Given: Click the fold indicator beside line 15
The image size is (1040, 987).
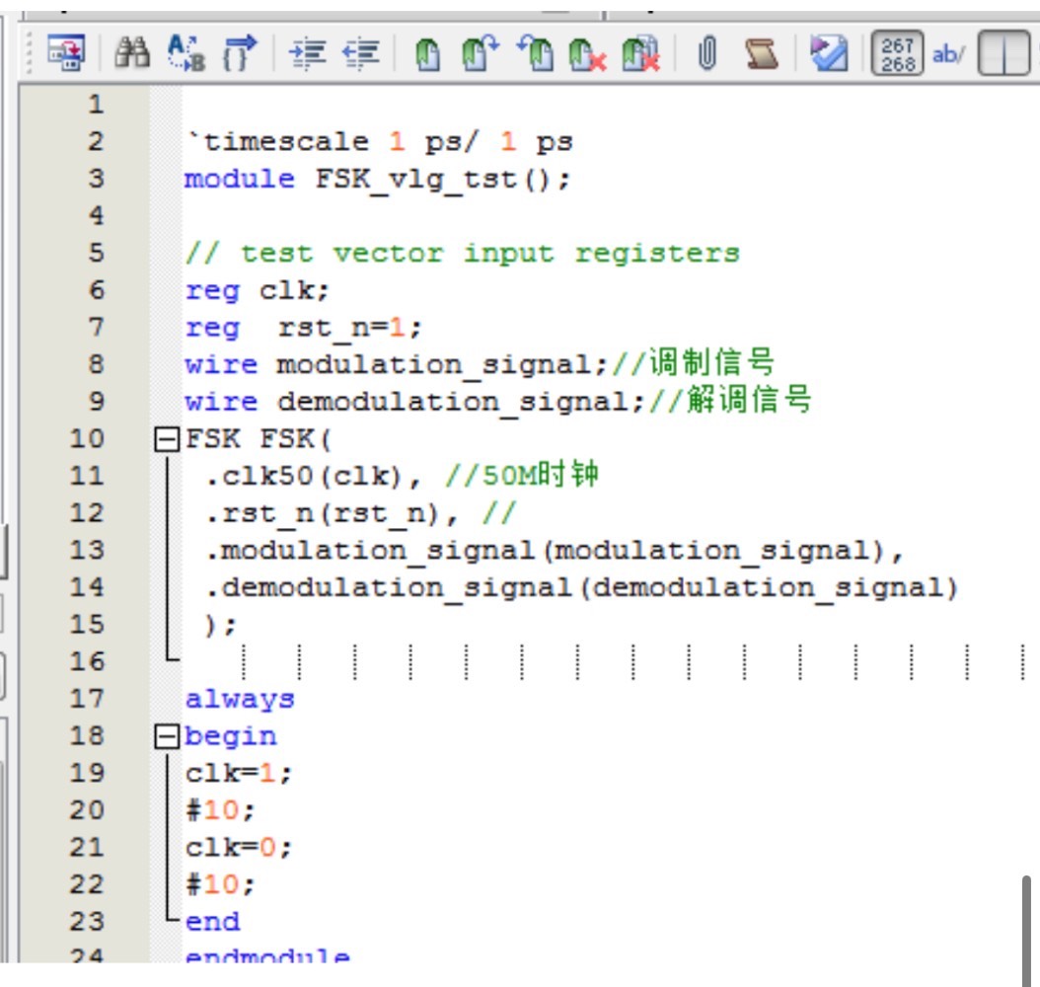Looking at the screenshot, I should click(171, 623).
